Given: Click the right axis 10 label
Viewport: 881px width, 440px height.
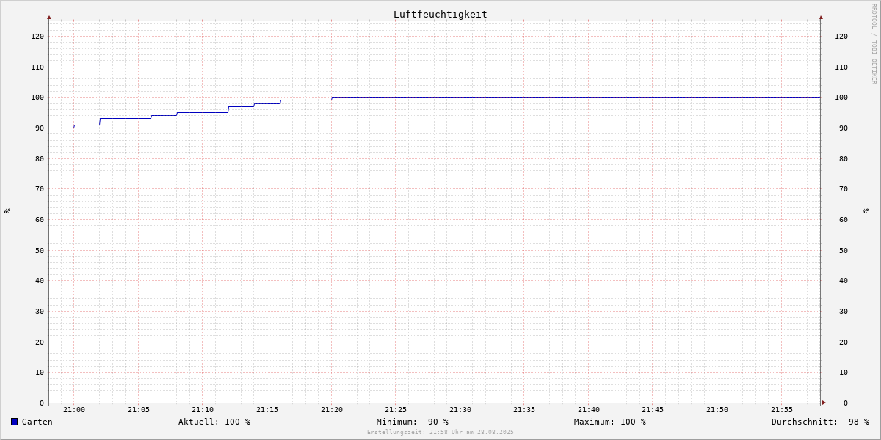Looking at the screenshot, I should click(x=844, y=372).
